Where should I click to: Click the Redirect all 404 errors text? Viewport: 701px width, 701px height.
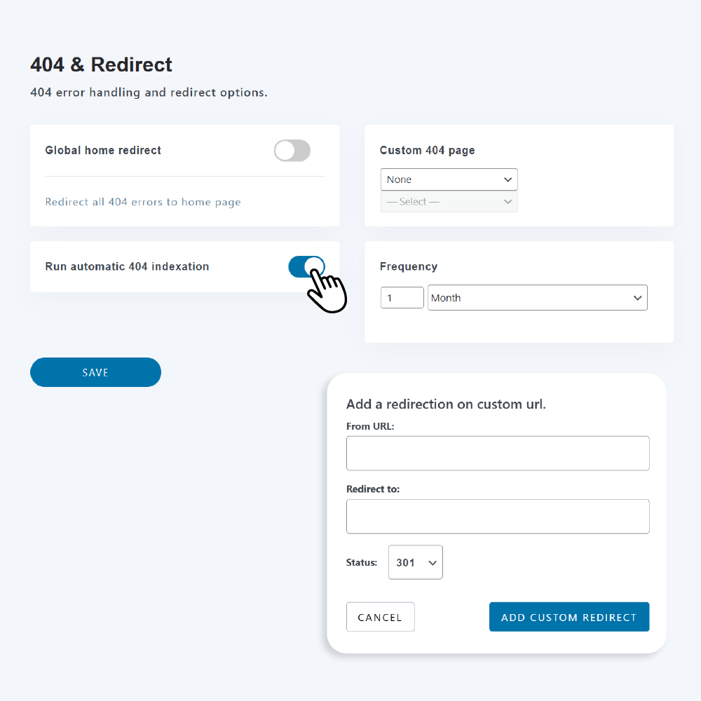(x=143, y=202)
